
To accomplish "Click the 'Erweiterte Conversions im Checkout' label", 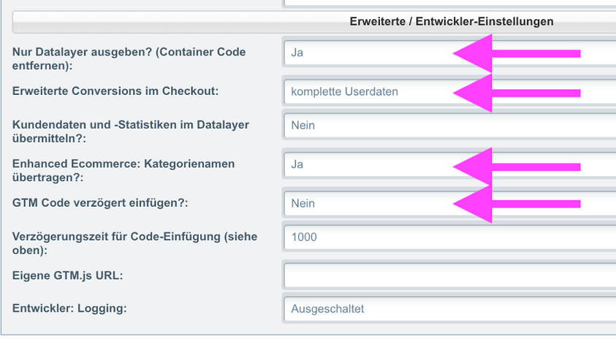I will 115,91.
